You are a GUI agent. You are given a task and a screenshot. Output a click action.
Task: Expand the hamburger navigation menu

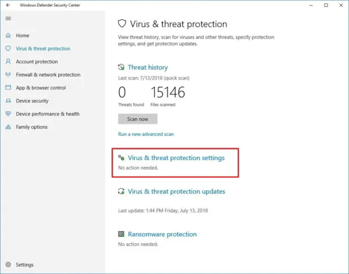coord(8,19)
